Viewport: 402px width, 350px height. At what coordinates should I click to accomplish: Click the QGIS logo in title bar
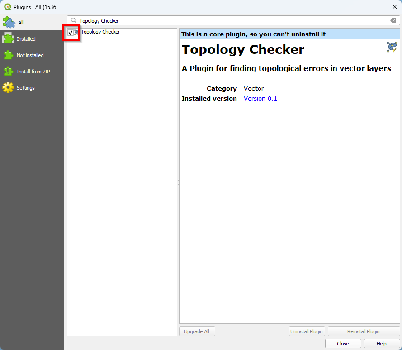tap(7, 7)
